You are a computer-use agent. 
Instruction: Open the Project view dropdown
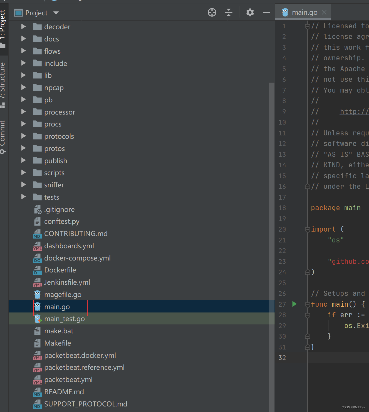(x=55, y=13)
